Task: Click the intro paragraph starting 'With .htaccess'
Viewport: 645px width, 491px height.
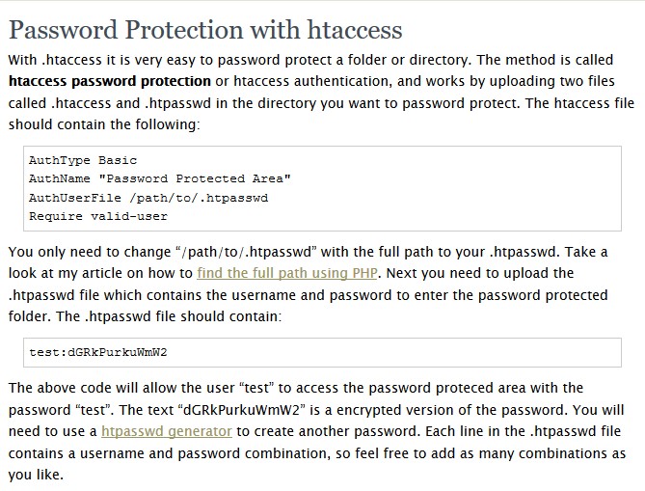Action: pyautogui.click(x=321, y=93)
